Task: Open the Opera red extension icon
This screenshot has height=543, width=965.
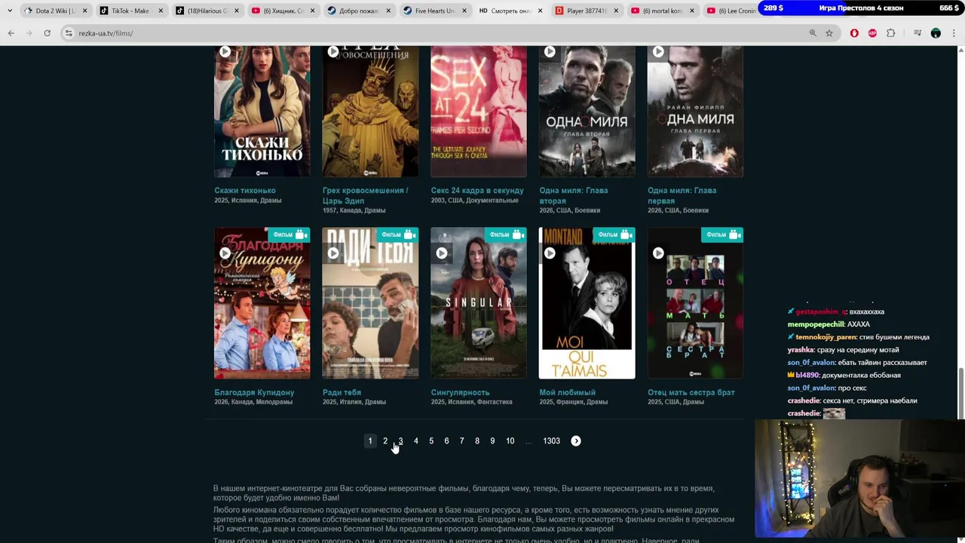Action: (x=854, y=33)
